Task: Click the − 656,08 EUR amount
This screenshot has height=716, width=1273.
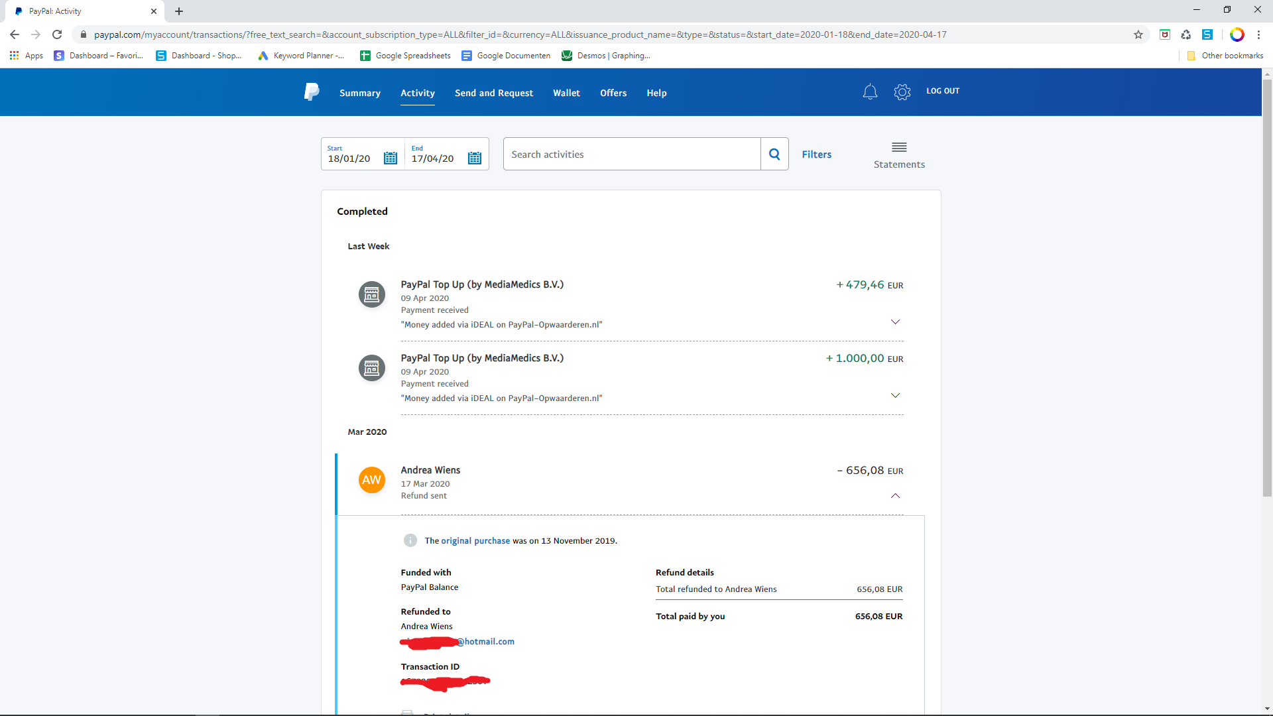Action: 870,471
